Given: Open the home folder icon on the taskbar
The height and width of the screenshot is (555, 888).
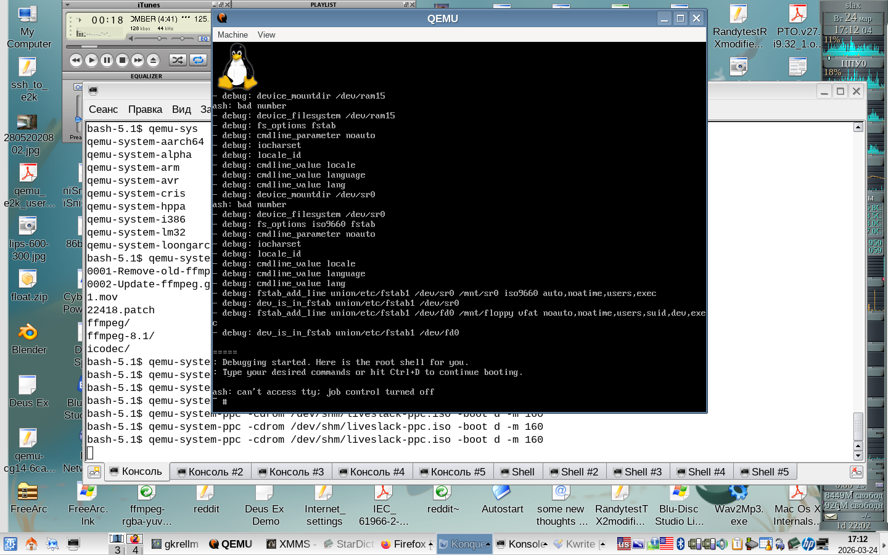Looking at the screenshot, I should [31, 544].
